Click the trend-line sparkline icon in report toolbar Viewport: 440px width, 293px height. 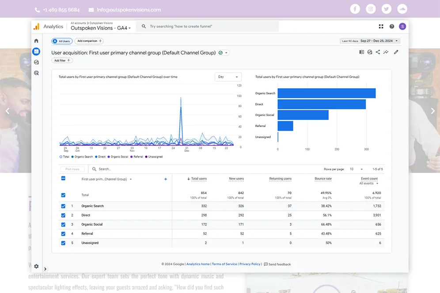click(386, 52)
